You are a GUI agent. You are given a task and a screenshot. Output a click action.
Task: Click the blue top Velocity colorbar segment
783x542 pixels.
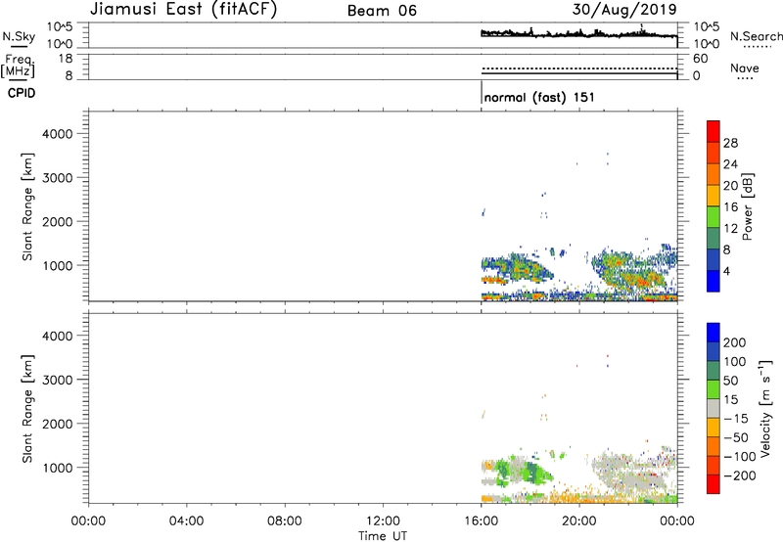pyautogui.click(x=714, y=333)
